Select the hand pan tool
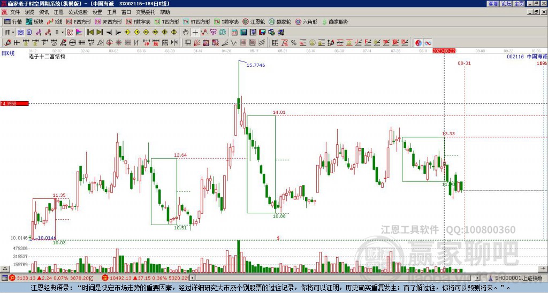 coord(186,33)
